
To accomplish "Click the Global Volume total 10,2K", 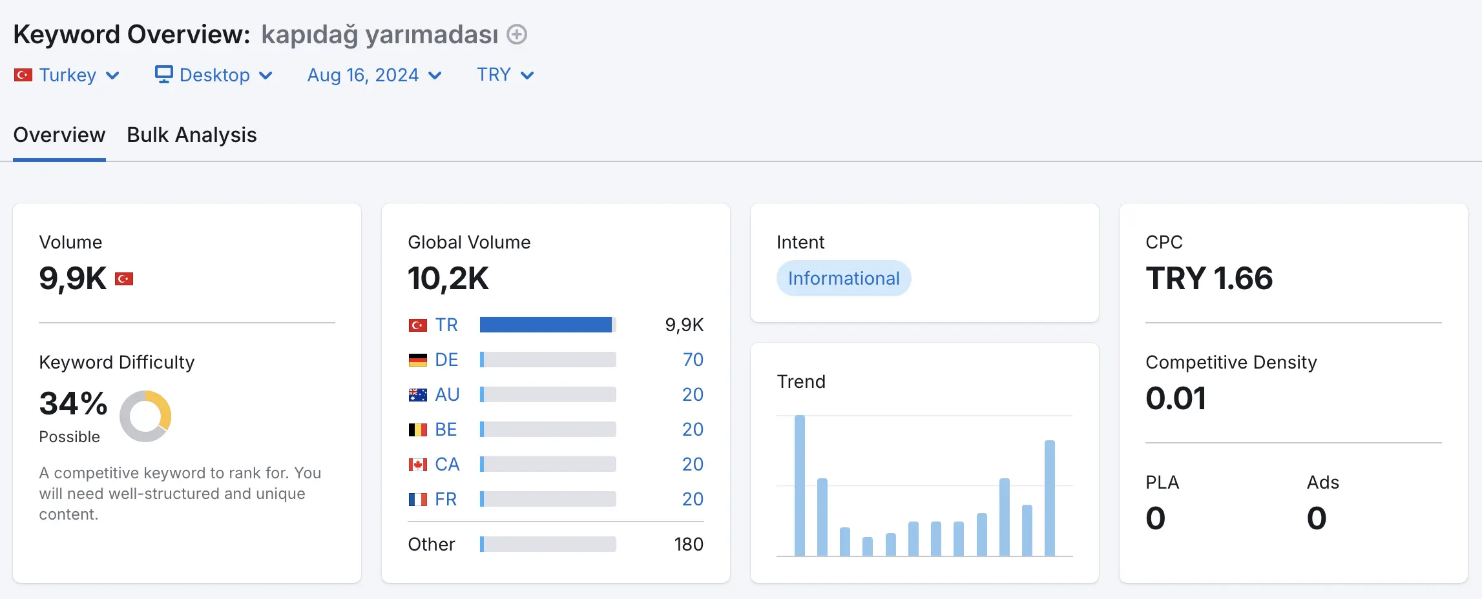I will (x=448, y=279).
